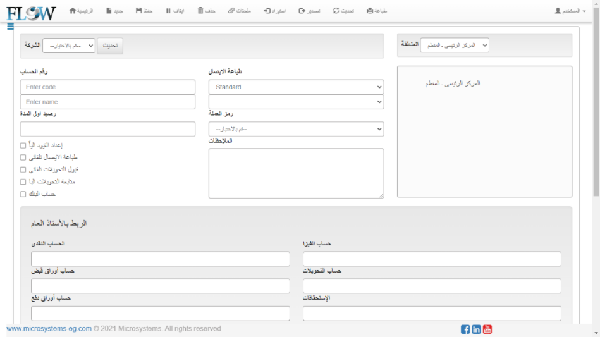
Task: Enable the 'حساب البنك' checkbox
Action: (x=23, y=194)
